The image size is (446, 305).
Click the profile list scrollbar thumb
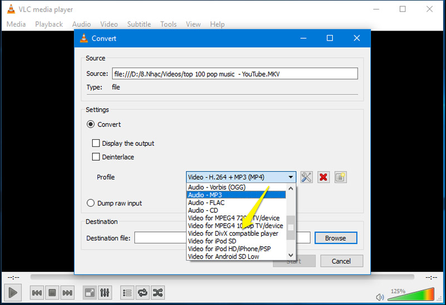click(x=290, y=227)
